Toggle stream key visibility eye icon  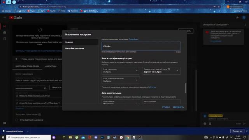click(45, 88)
